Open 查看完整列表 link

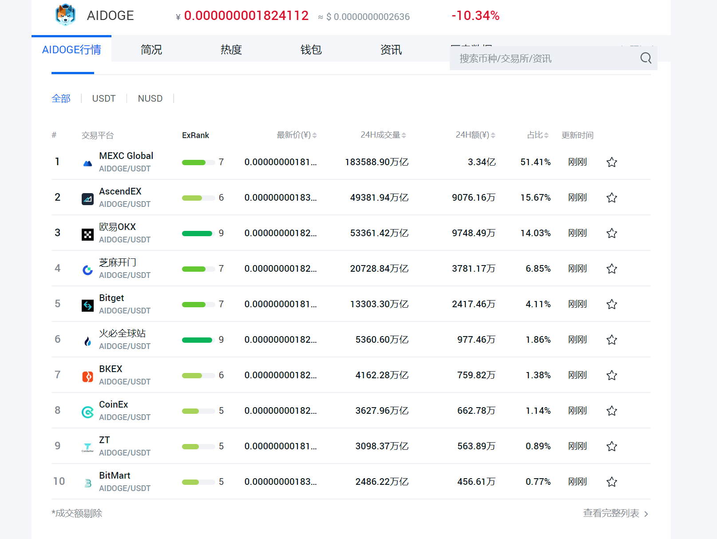pyautogui.click(x=615, y=513)
